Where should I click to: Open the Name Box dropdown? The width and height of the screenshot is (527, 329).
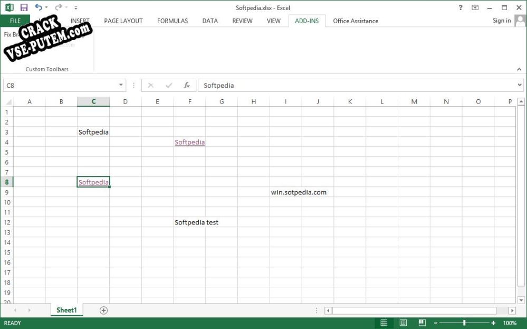click(x=121, y=85)
